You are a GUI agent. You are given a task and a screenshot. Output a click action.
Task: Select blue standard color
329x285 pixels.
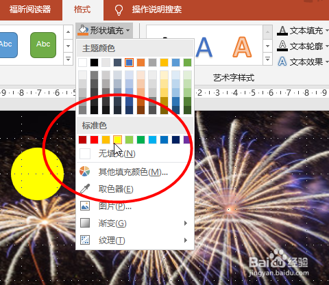[164, 139]
